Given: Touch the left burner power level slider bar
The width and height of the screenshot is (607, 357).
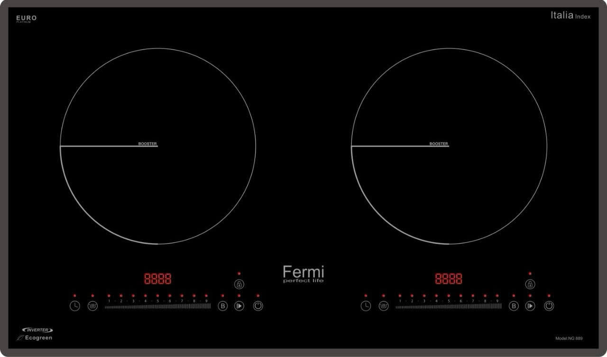Looking at the screenshot, I should (x=158, y=307).
